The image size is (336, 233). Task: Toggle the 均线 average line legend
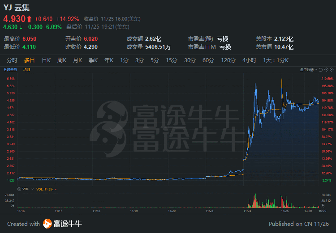point(26,70)
